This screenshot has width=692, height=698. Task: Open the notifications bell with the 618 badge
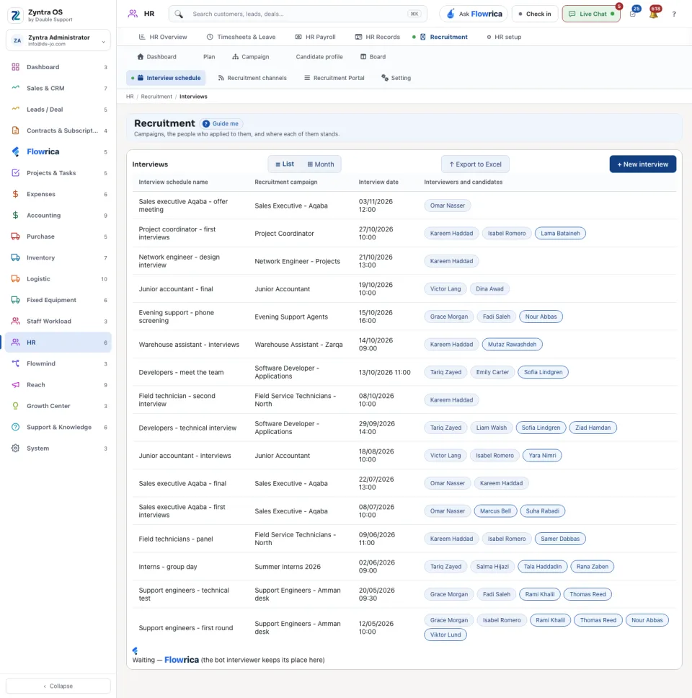coord(654,14)
